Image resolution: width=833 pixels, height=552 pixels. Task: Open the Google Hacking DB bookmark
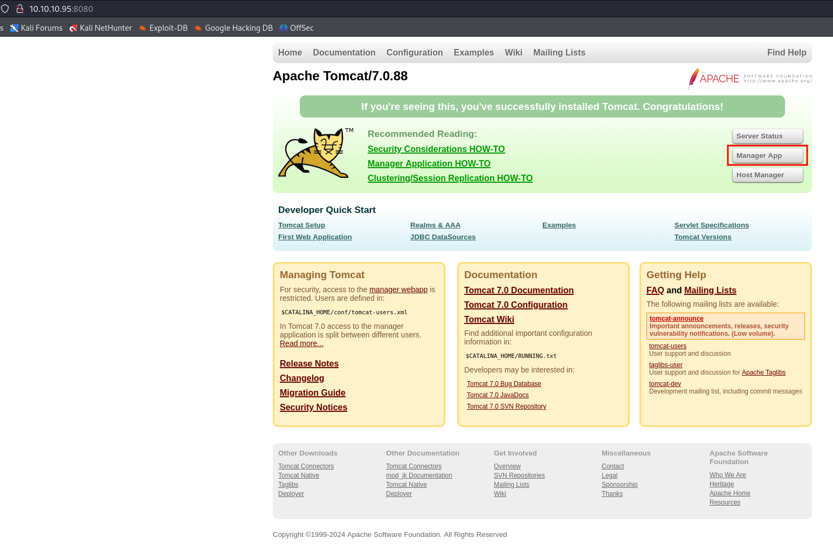233,28
